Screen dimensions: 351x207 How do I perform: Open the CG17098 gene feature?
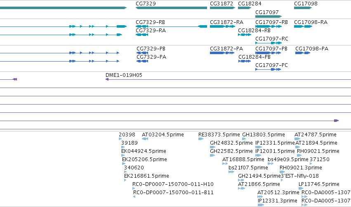coord(303,8)
